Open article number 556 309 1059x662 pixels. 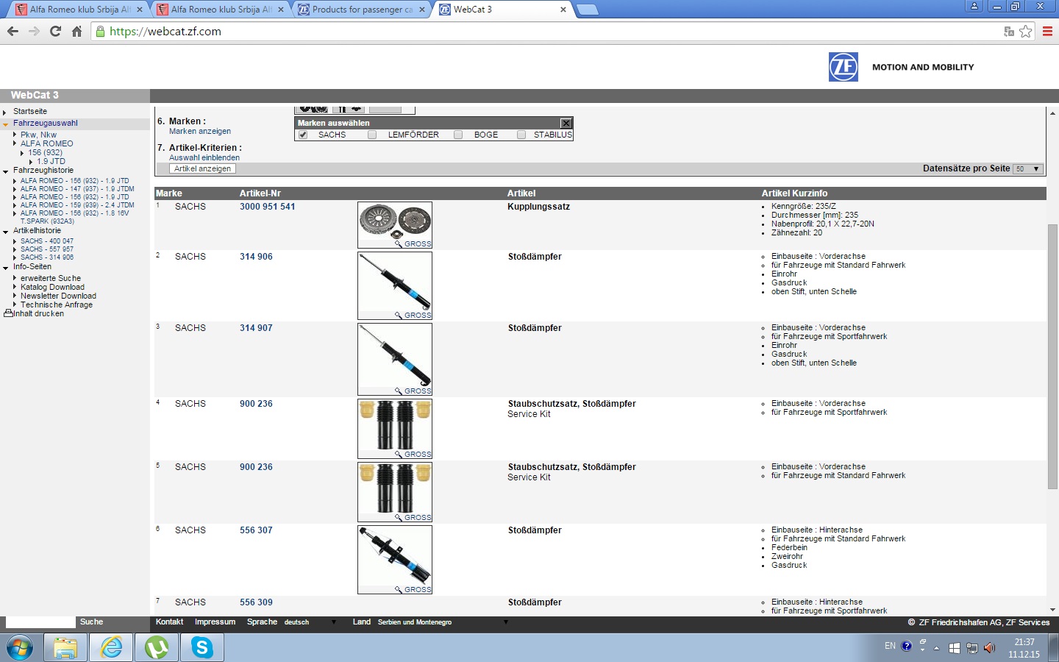click(x=256, y=602)
